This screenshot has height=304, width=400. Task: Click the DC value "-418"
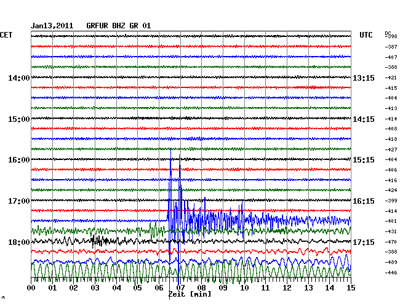coord(391,139)
